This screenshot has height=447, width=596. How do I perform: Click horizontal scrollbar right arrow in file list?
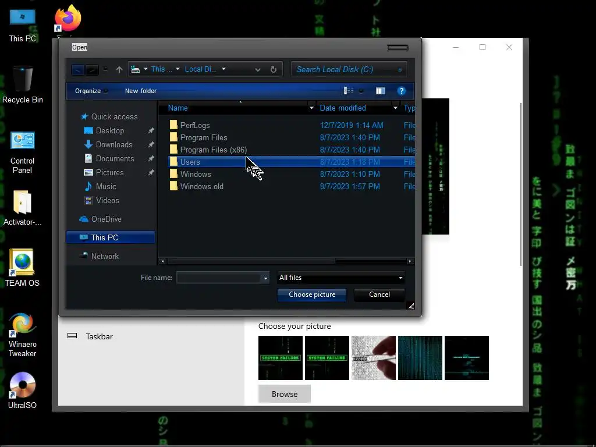coord(410,261)
